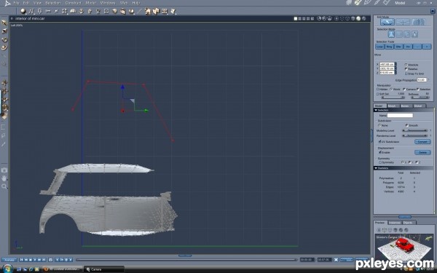Click the Edge Propagation value field
The width and height of the screenshot is (437, 273).
422,80
